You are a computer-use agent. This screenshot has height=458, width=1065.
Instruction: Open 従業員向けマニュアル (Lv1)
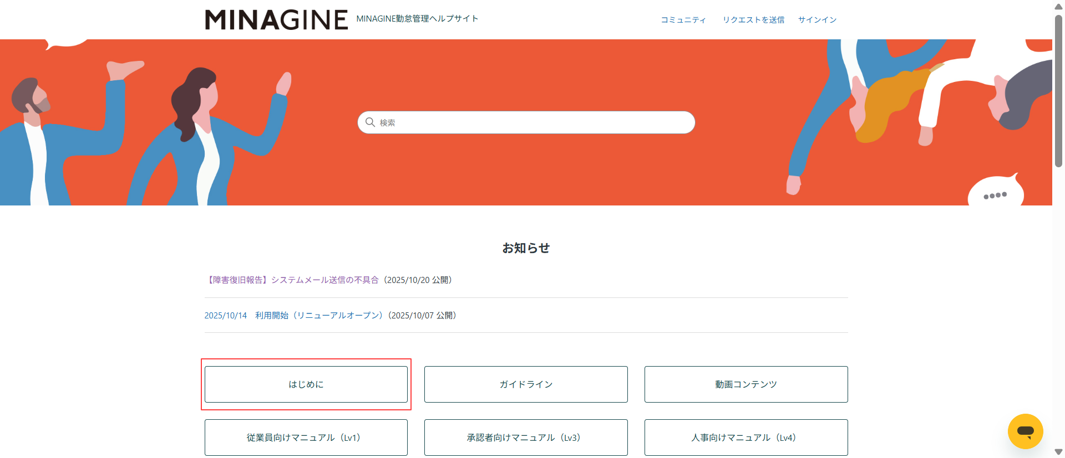(x=306, y=438)
